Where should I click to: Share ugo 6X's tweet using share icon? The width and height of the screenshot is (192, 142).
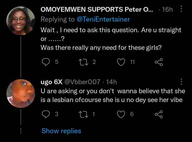pos(158,114)
